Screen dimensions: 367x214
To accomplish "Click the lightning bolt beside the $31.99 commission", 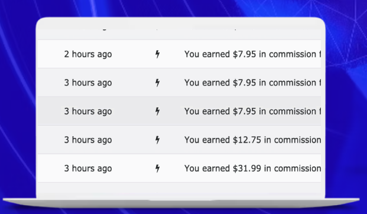I will pyautogui.click(x=158, y=168).
